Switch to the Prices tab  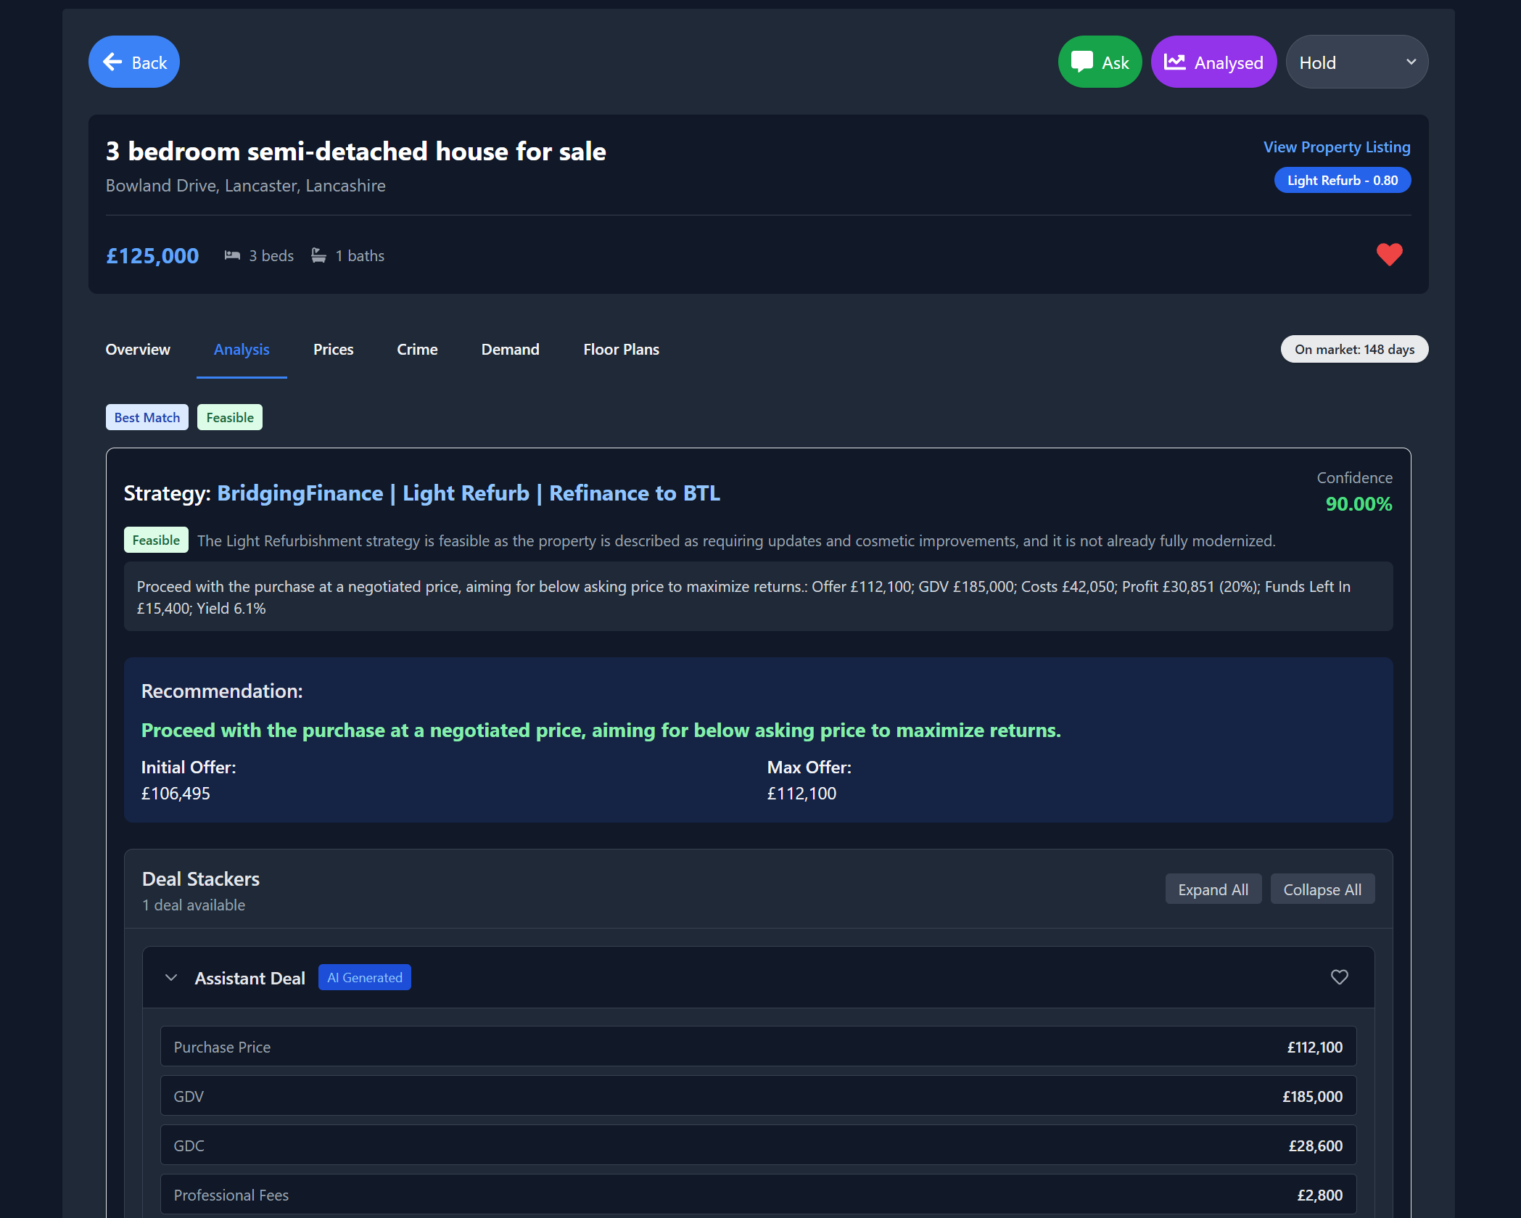(333, 350)
